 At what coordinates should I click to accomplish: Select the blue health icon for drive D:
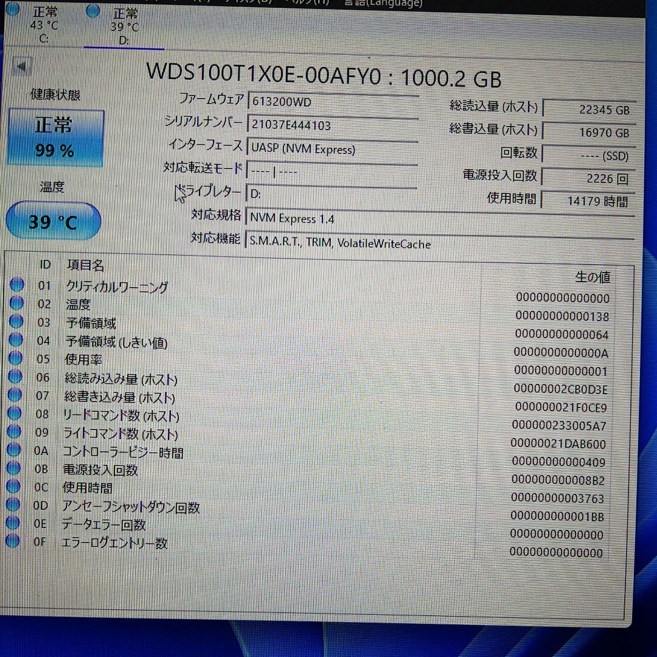(x=93, y=10)
